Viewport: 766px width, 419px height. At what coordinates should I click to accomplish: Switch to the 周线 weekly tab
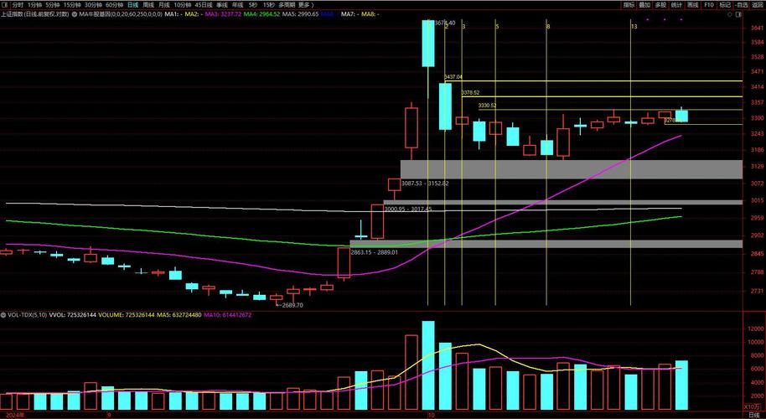[x=148, y=4]
